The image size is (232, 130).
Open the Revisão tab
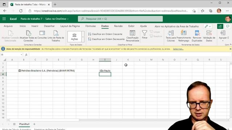pyautogui.click(x=118, y=26)
